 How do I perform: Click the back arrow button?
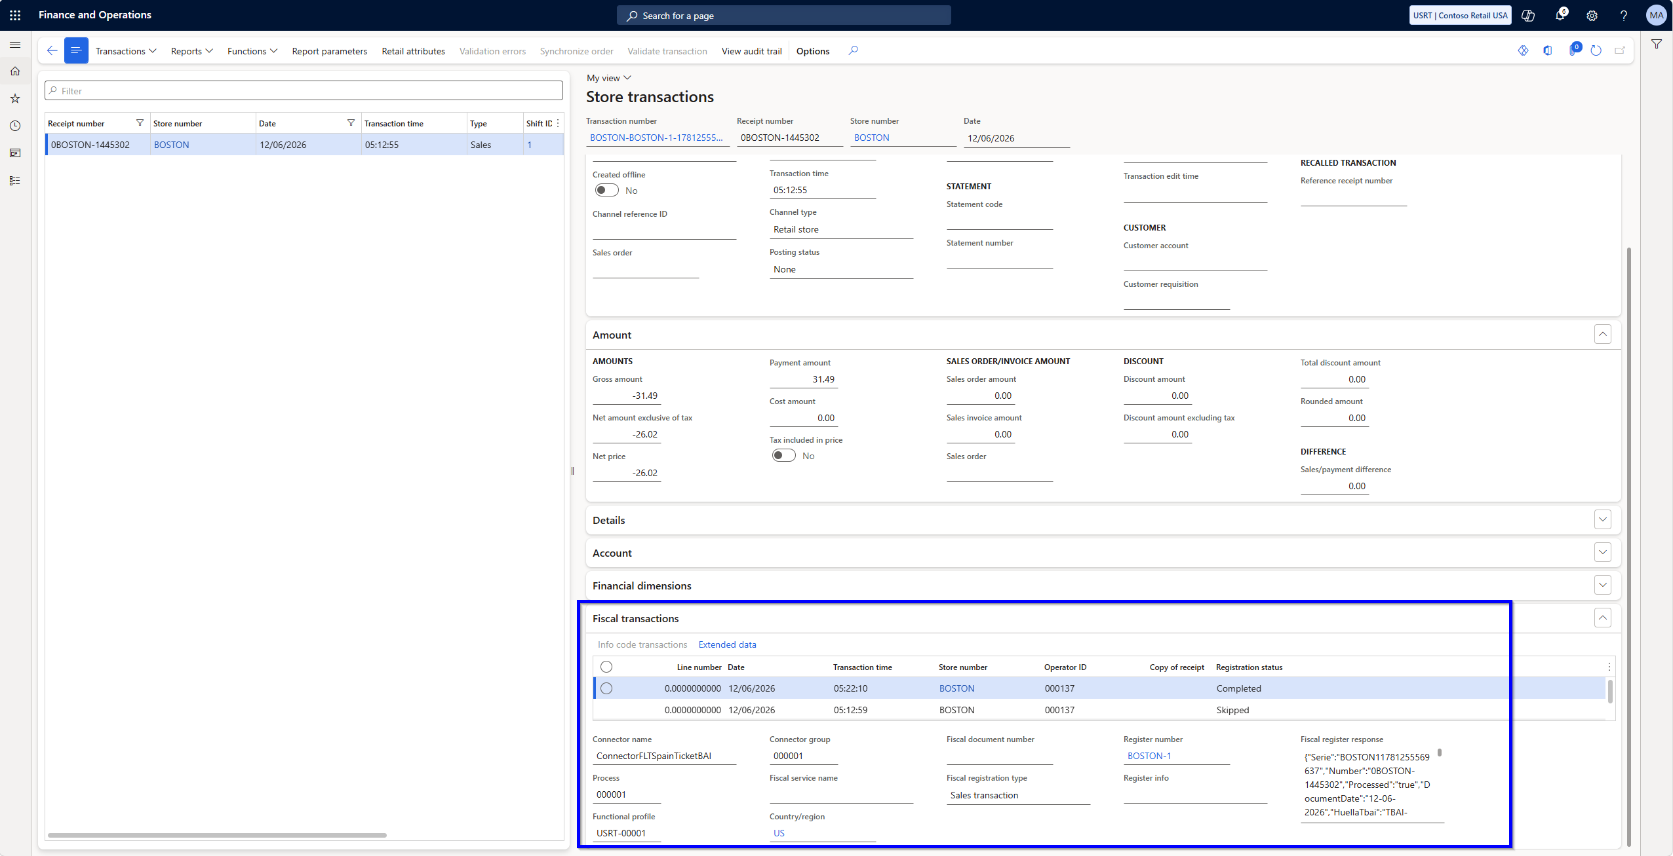pos(52,50)
